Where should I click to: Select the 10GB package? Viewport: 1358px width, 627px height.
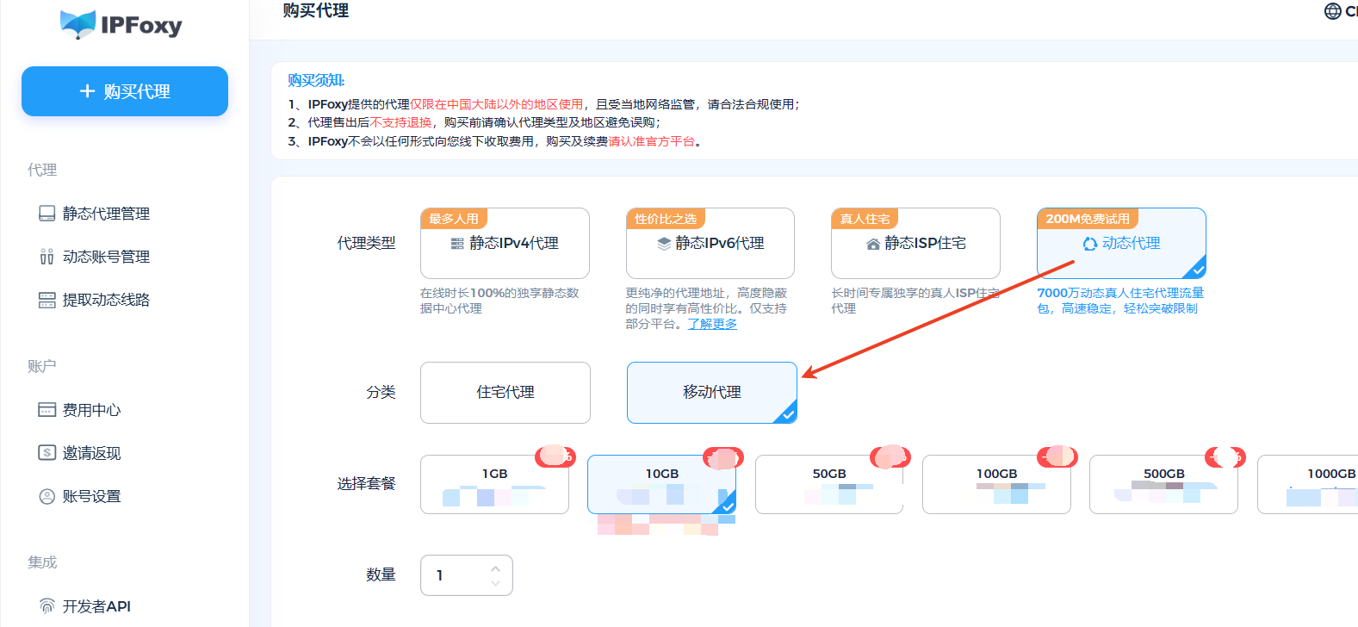coord(662,484)
